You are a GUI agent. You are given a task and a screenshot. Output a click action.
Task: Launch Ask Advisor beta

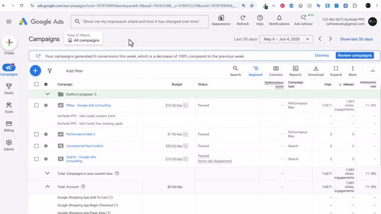[x=303, y=20]
